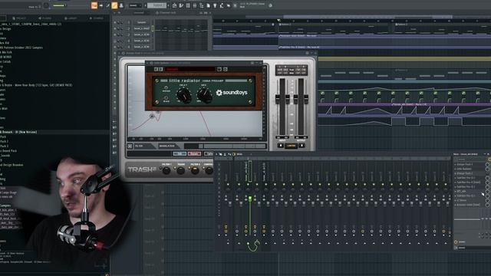Enable the LIMITER button in Trash 2
The image size is (491, 276).
(x=291, y=146)
